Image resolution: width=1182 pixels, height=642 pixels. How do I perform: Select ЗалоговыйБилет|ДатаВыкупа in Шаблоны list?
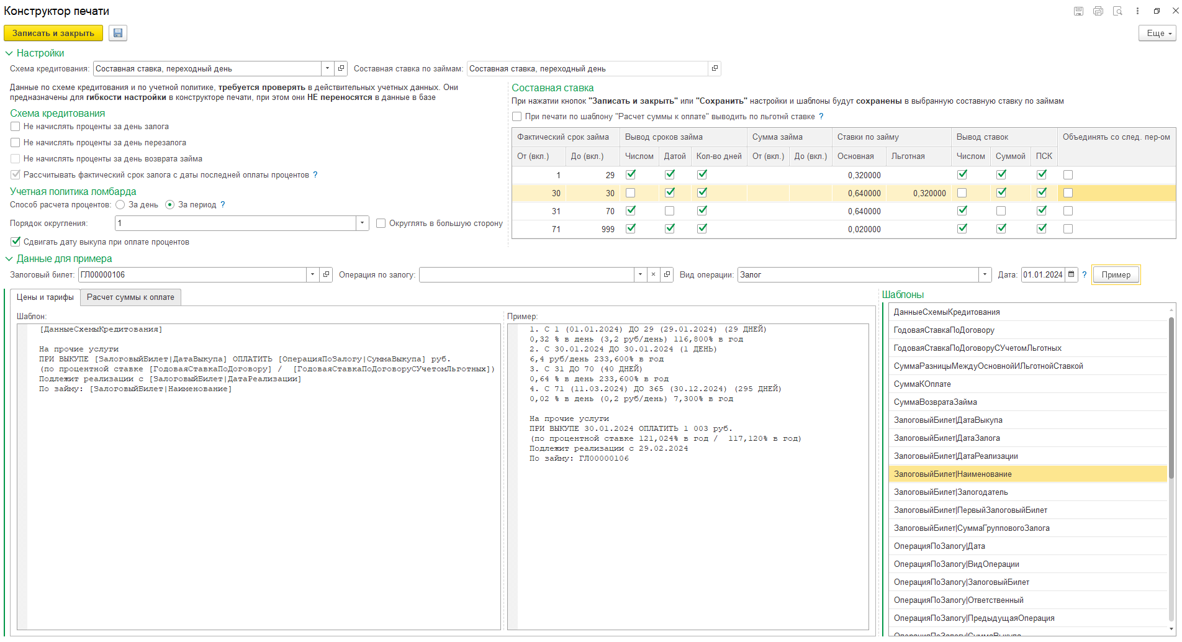click(1028, 420)
